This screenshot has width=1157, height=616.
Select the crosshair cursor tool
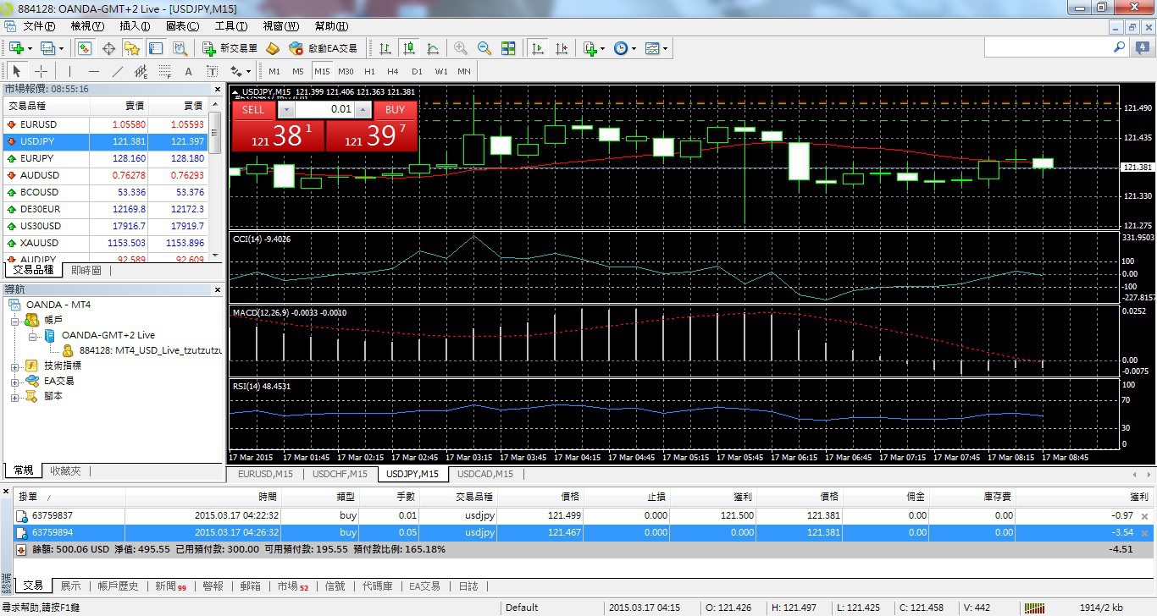click(41, 72)
